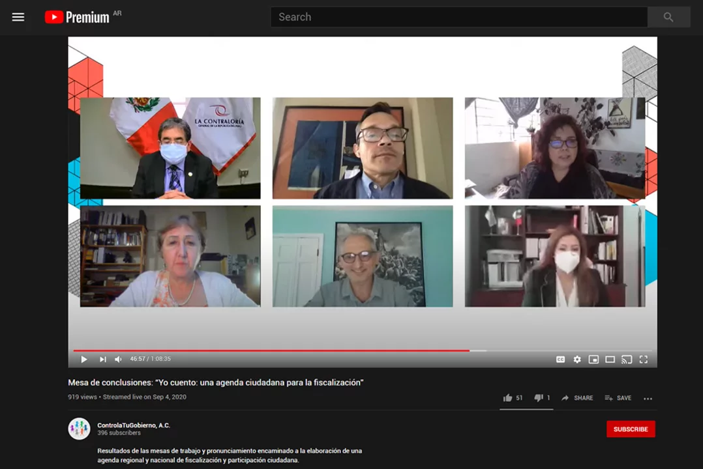Screen dimensions: 703x469
Task: Play the video
Action: click(84, 359)
